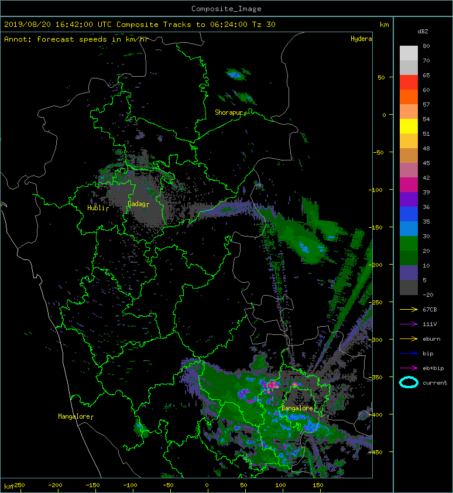Image resolution: width=453 pixels, height=493 pixels.
Task: Click the -400 tick on vertical axis
Action: click(375, 415)
